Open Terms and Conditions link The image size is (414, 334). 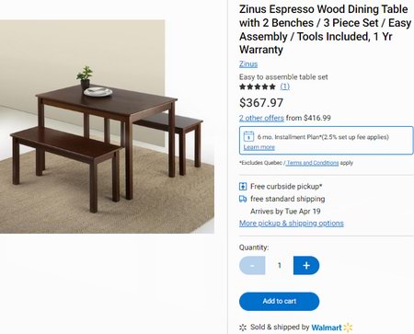pyautogui.click(x=313, y=163)
